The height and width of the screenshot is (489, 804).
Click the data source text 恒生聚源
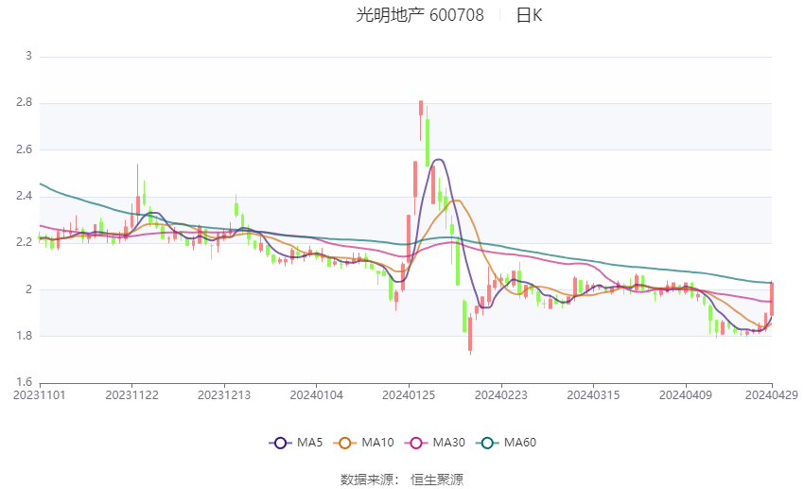click(437, 480)
